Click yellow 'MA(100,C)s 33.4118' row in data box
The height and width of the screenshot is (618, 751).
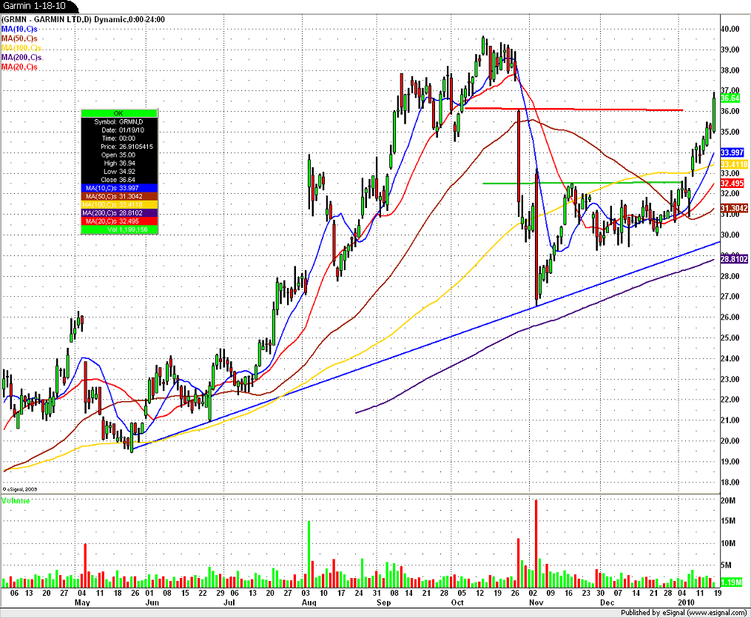(x=119, y=204)
